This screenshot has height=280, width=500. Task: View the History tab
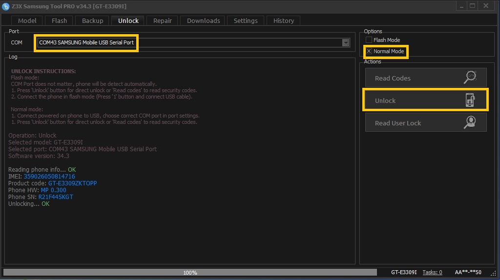(284, 20)
